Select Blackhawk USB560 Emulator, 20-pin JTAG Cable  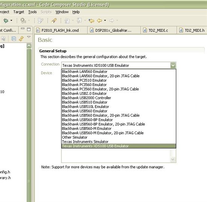(x=119, y=115)
